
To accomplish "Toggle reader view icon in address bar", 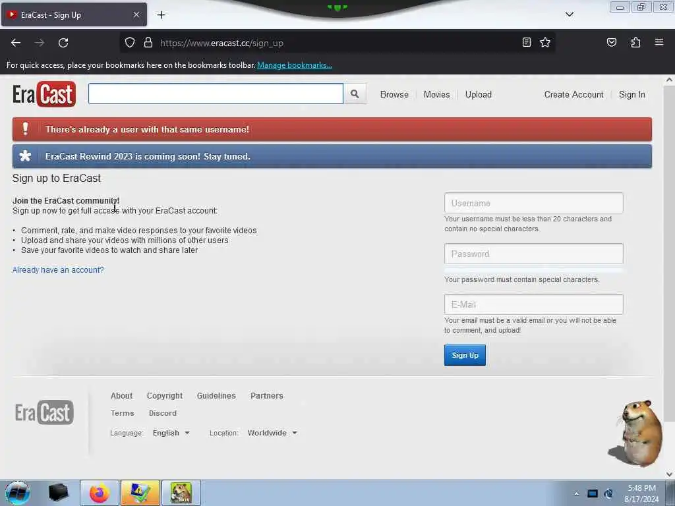I will (x=526, y=42).
